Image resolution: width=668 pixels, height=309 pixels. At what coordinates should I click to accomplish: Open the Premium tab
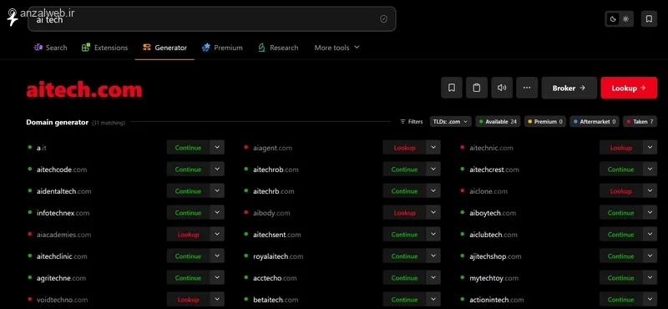point(222,48)
